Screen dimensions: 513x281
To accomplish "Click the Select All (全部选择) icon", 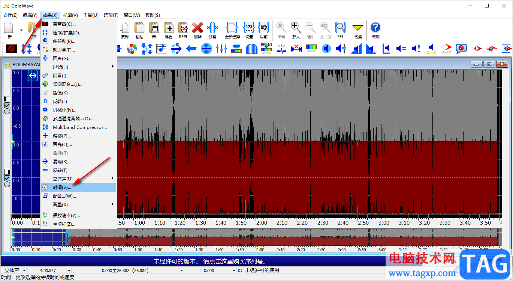I will coord(232,28).
